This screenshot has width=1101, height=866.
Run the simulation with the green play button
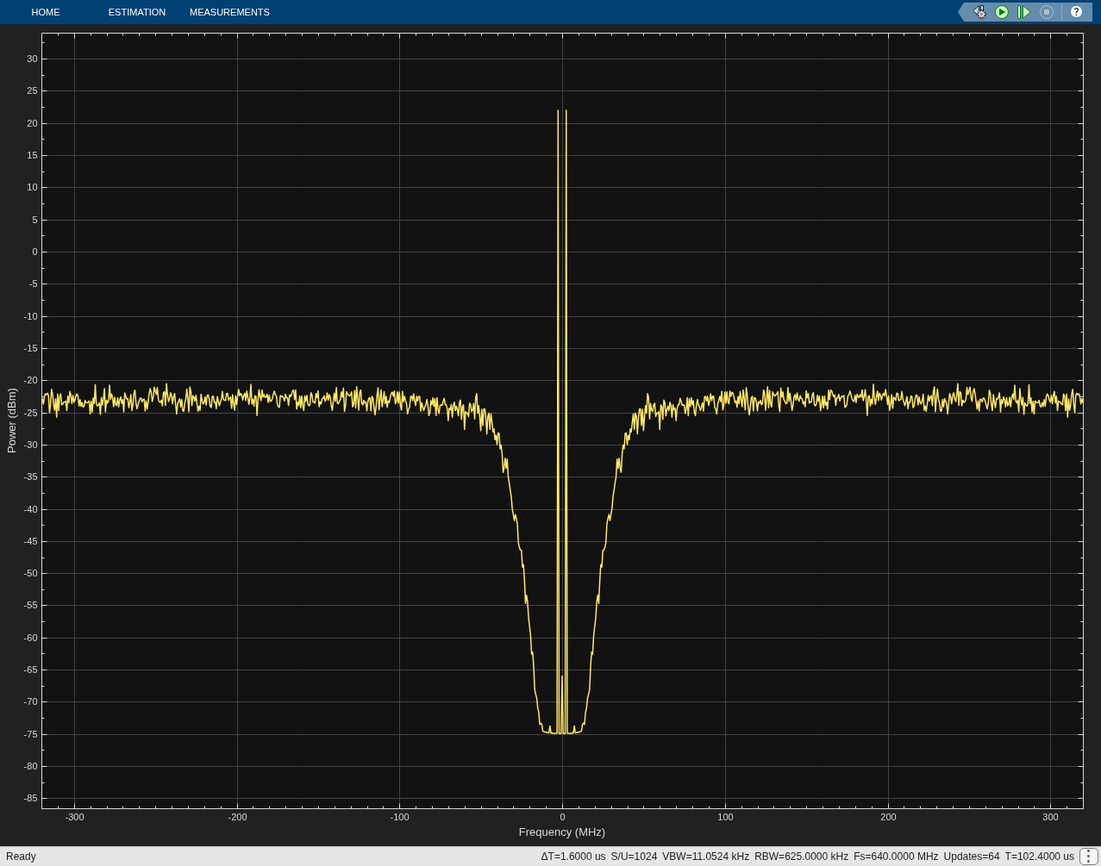(x=1002, y=12)
